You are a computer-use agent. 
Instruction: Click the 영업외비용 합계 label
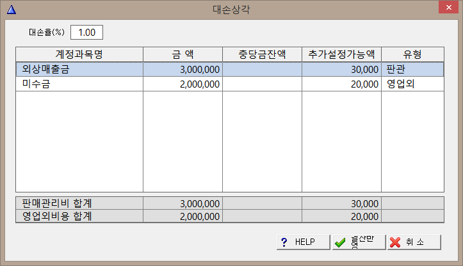point(57,217)
